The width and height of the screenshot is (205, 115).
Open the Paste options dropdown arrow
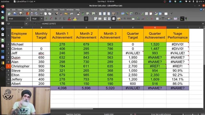click(x=53, y=14)
